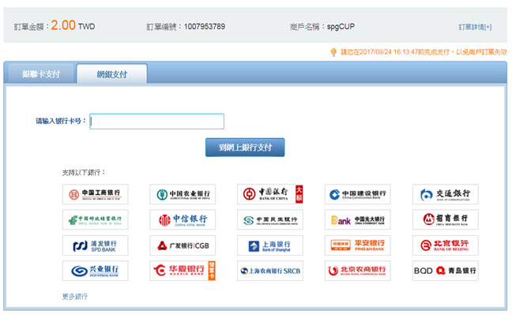Click the orange payment deadline notice text
512x314 pixels.
click(x=424, y=52)
